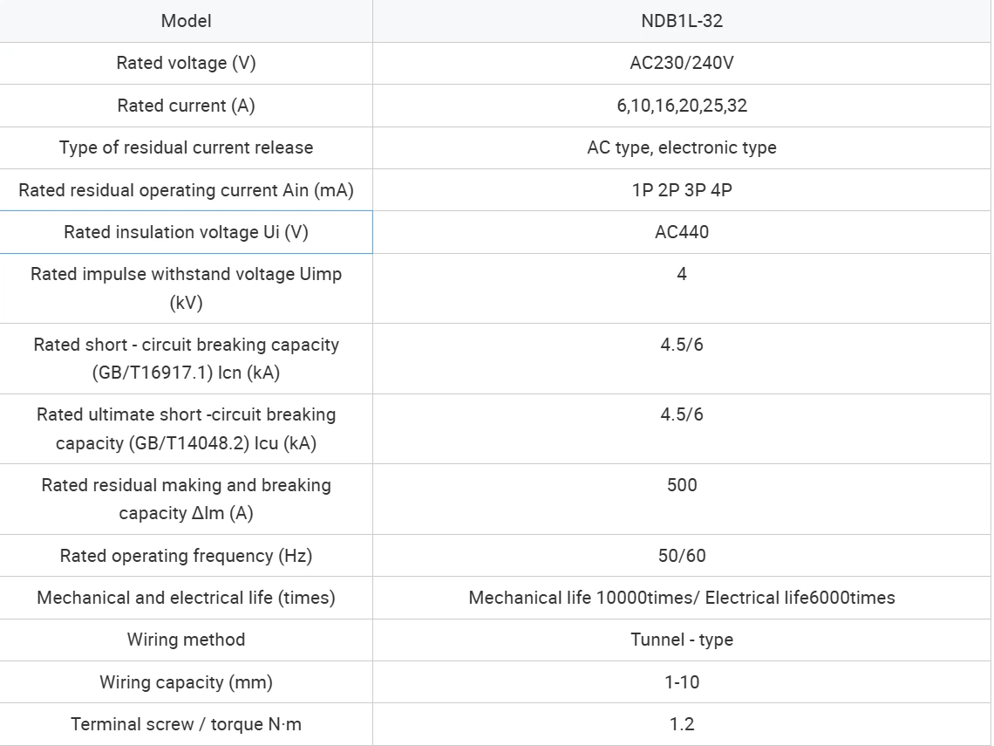
Task: Select the AC440 value cell
Action: pos(681,232)
